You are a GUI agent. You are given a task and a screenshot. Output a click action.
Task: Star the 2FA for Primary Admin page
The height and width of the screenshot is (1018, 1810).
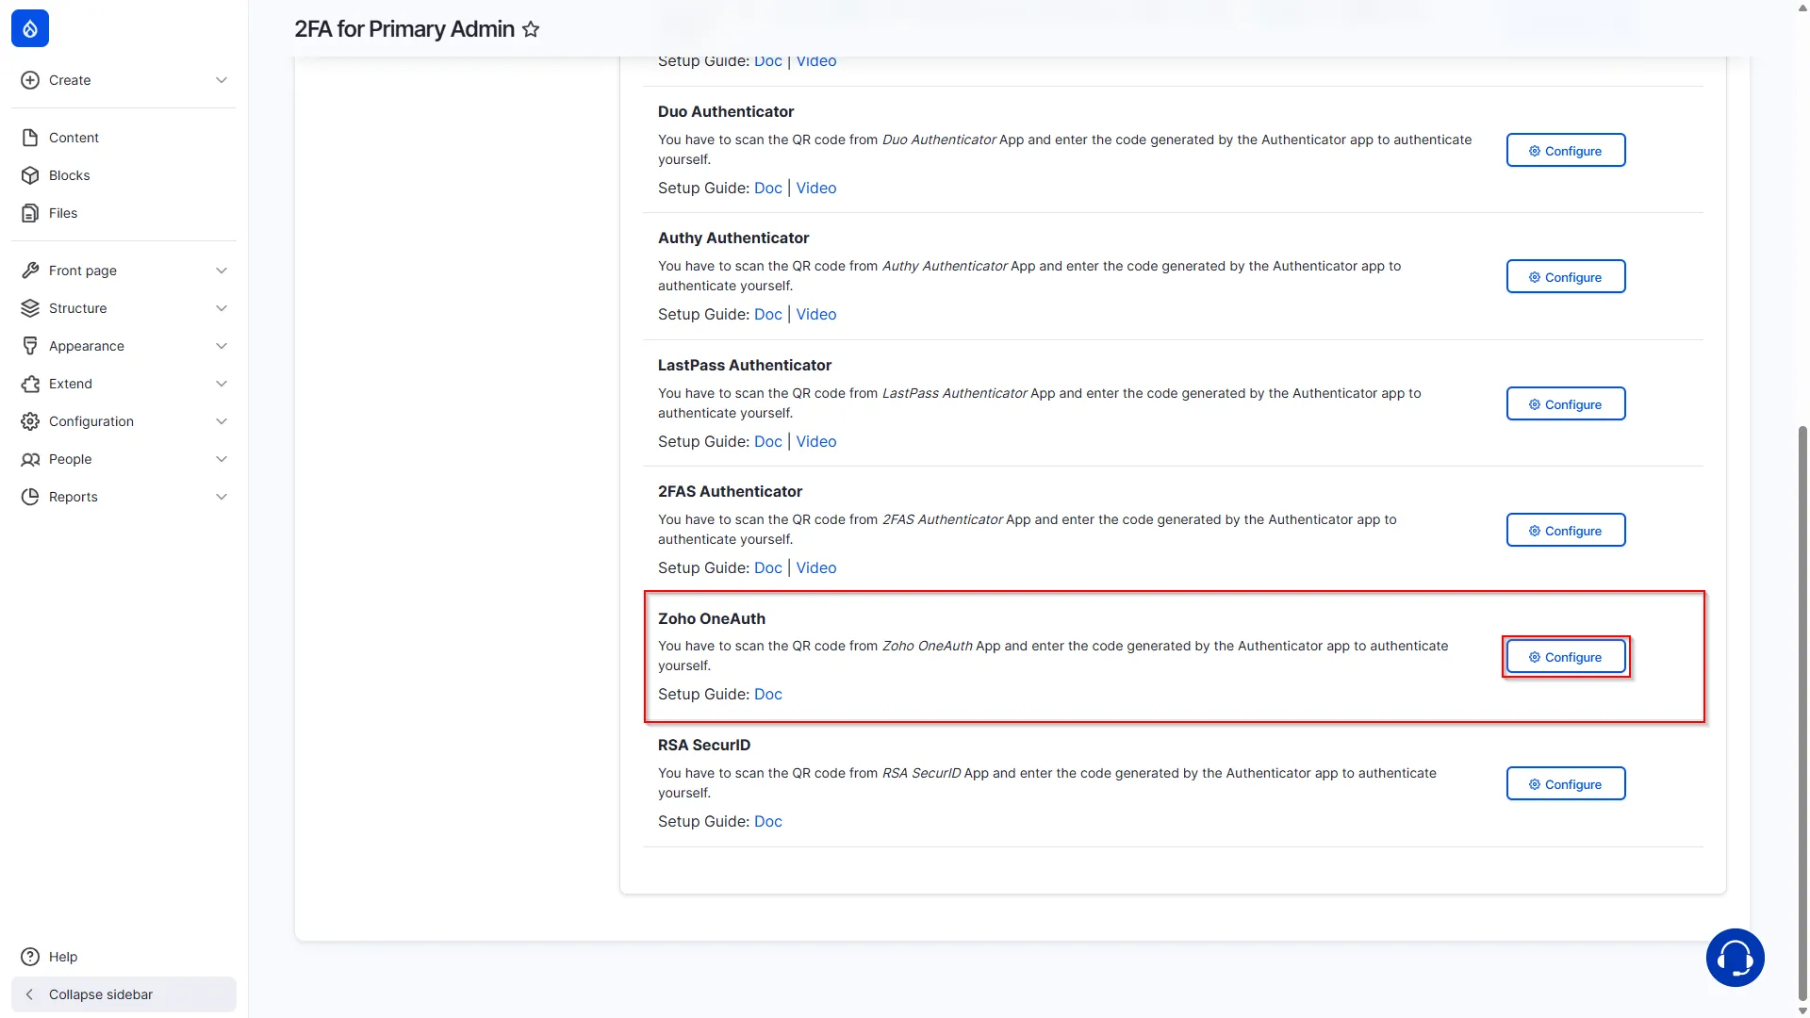click(531, 29)
